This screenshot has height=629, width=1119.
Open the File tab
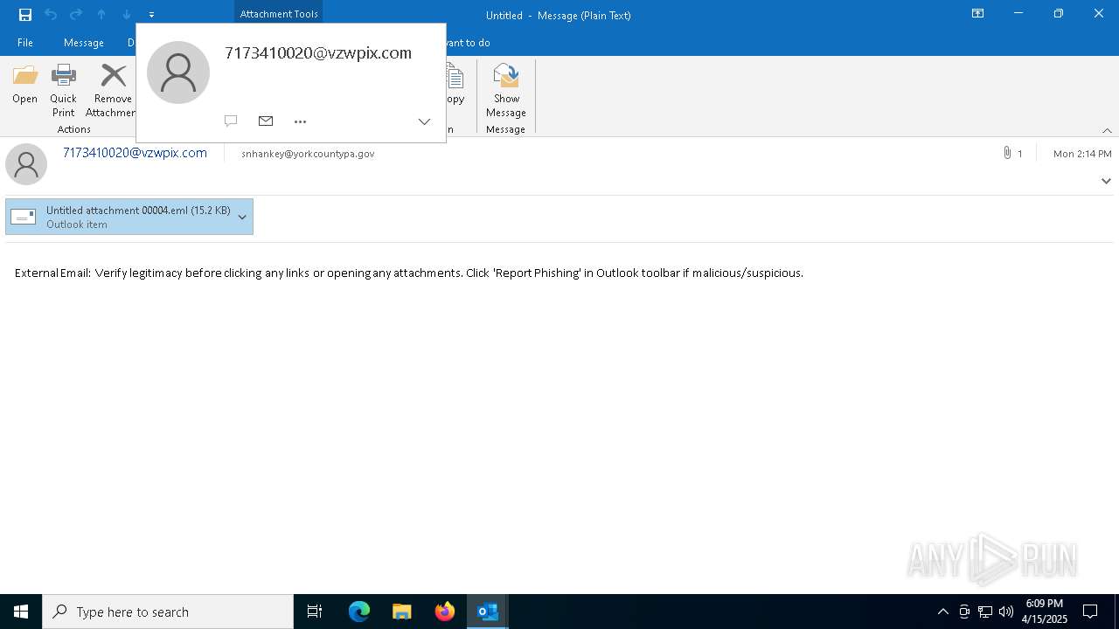click(x=25, y=42)
